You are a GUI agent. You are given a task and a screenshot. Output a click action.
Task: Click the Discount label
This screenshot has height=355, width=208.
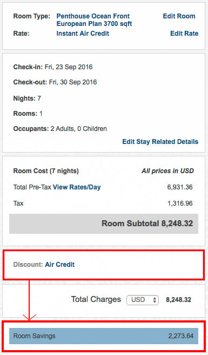click(x=28, y=265)
